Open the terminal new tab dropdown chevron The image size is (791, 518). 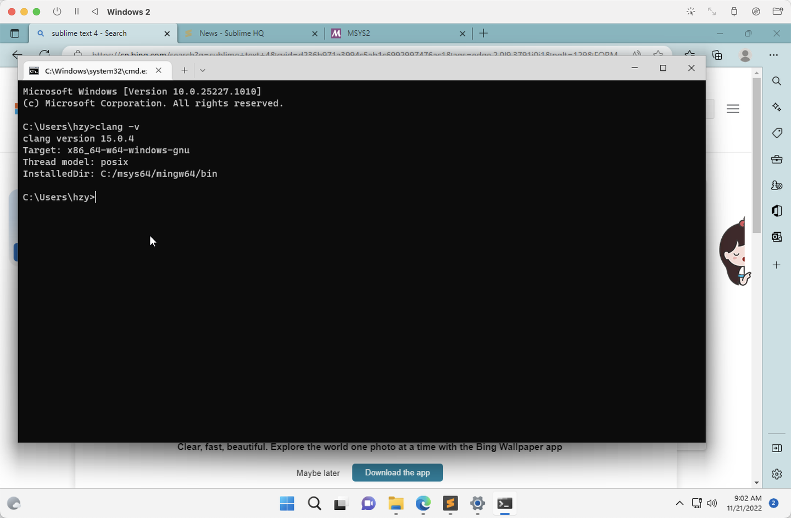[202, 70]
